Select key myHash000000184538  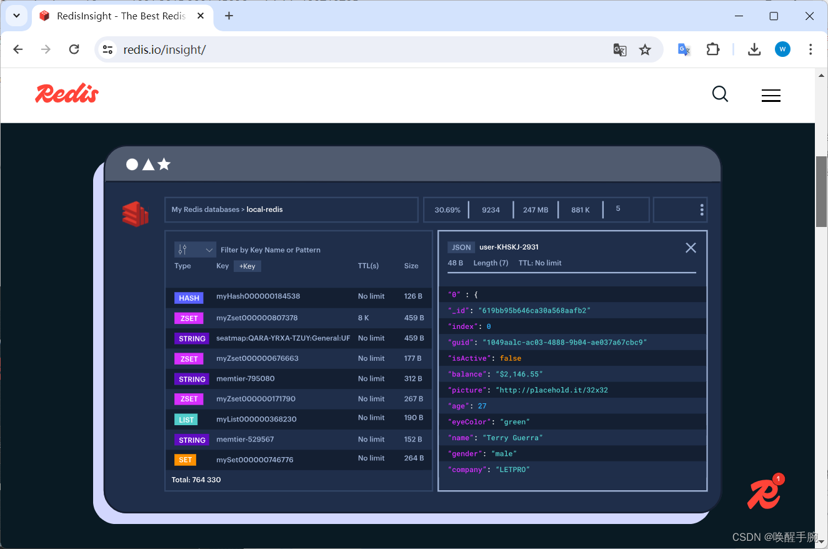tap(258, 296)
